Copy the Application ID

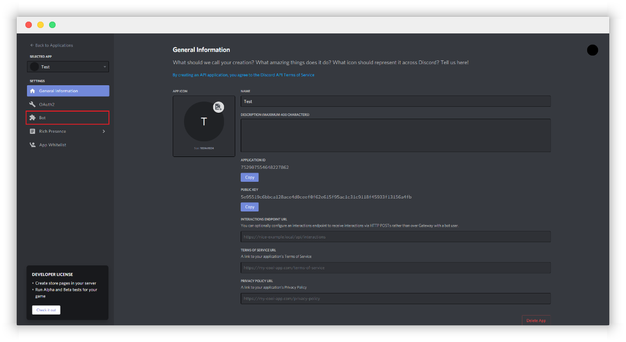point(249,177)
